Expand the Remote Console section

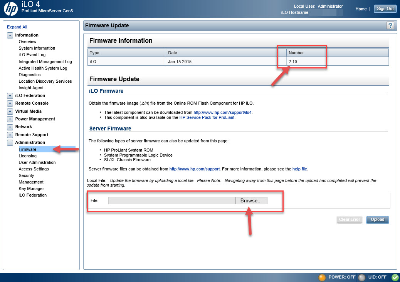tap(10, 103)
